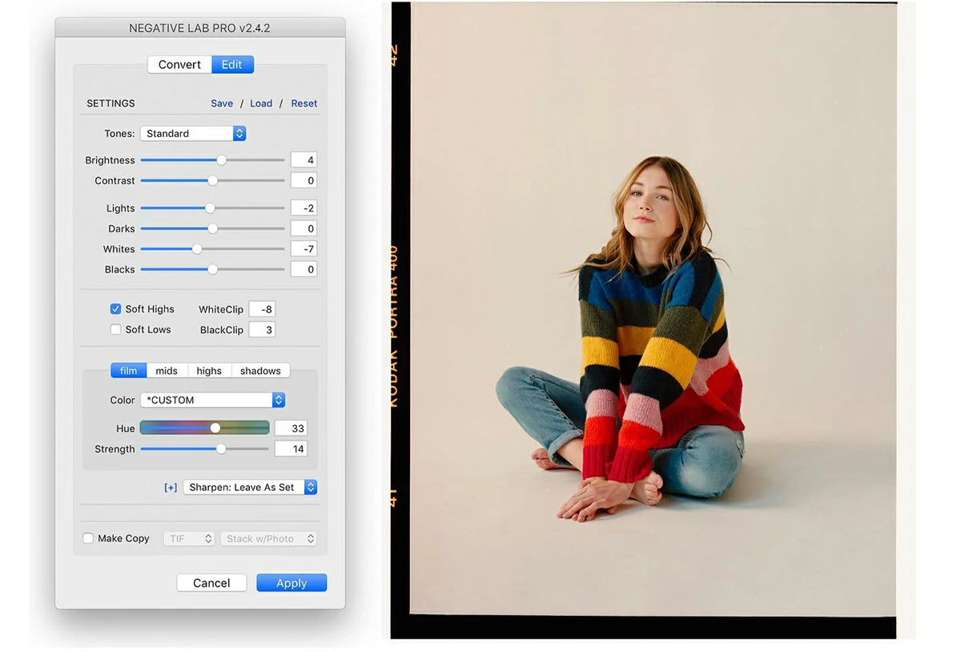Adjust the Blacks slider

(x=212, y=270)
